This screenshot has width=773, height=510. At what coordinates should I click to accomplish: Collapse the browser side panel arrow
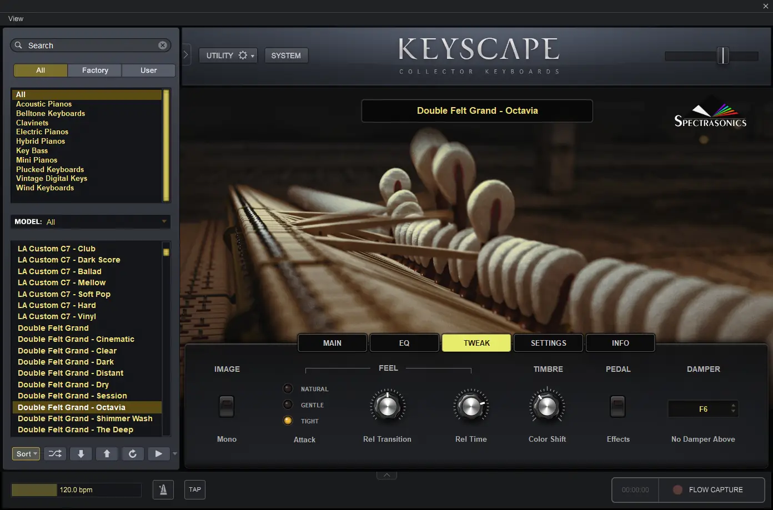(x=186, y=55)
